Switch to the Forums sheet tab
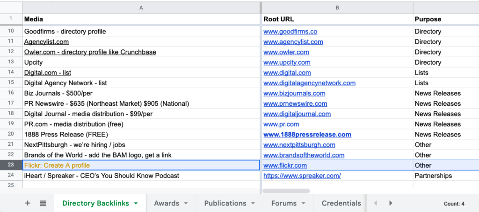This screenshot has width=479, height=212. click(x=284, y=203)
